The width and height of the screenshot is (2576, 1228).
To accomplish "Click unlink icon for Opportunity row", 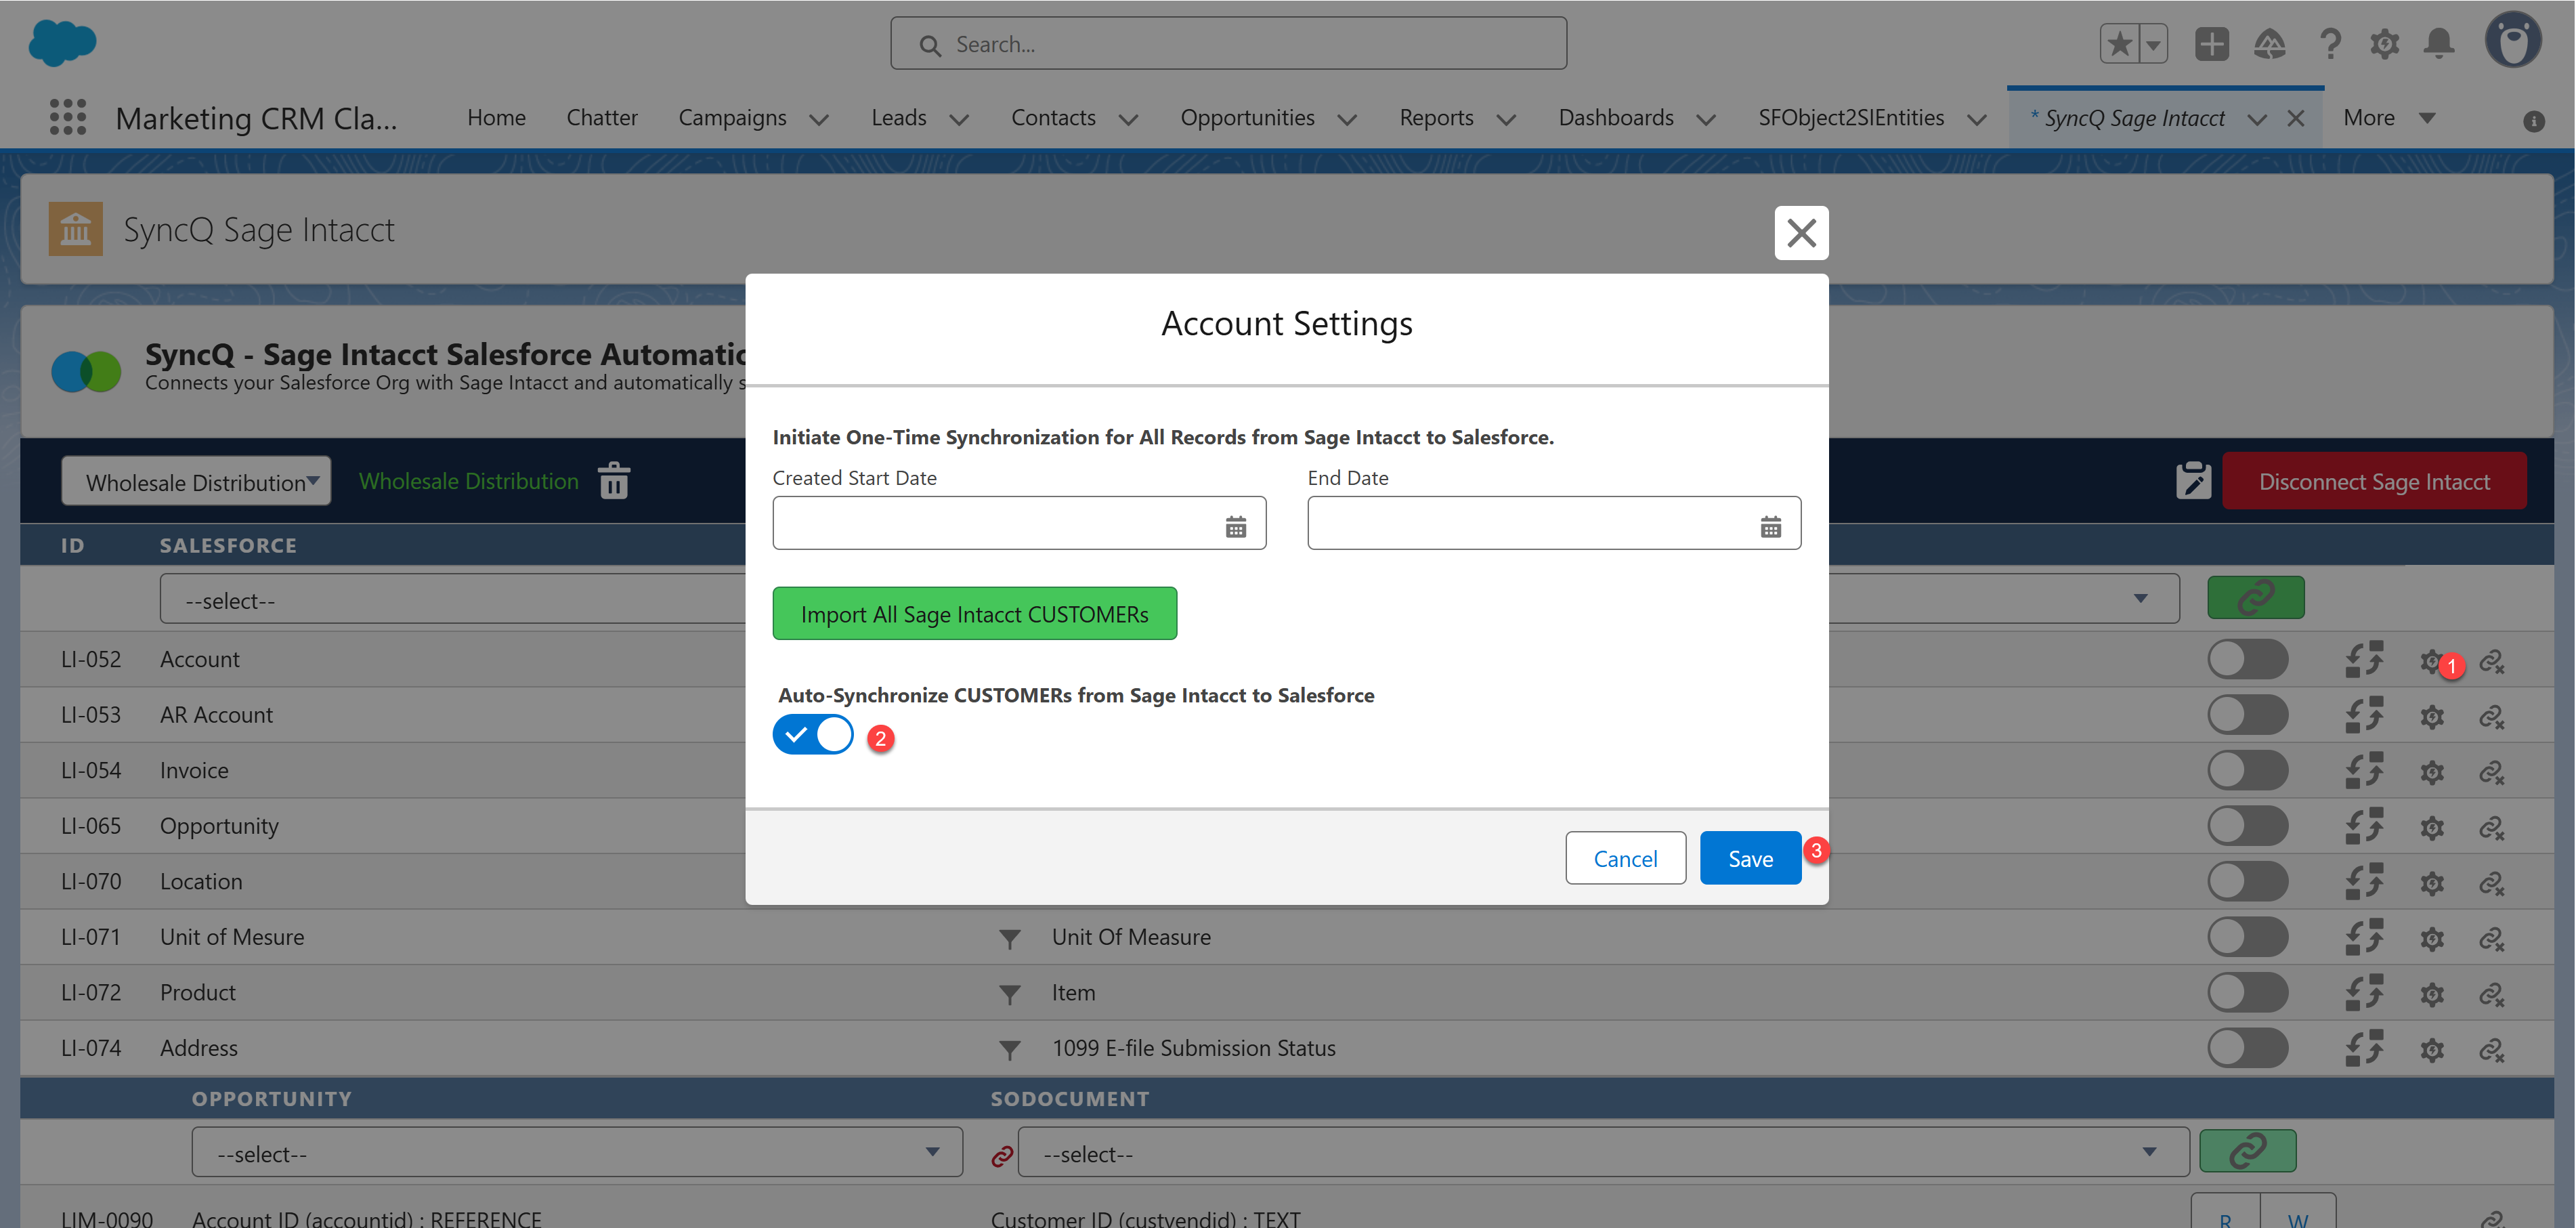I will 2491,828.
